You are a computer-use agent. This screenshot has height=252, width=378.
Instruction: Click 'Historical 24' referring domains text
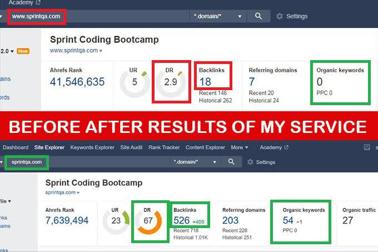(x=263, y=100)
